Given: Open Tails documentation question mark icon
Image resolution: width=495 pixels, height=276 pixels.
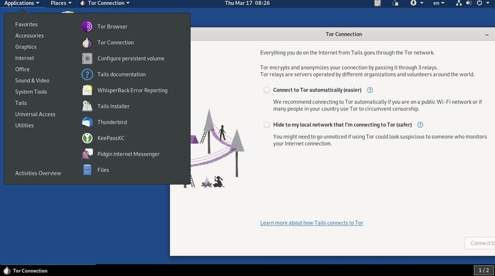Looking at the screenshot, I should coord(87,75).
